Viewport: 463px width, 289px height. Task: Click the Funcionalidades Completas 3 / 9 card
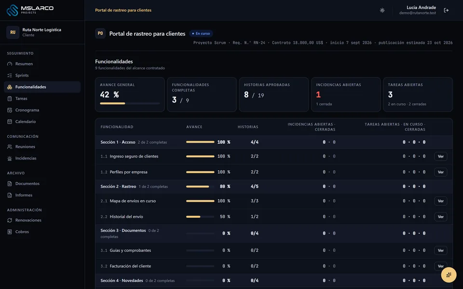click(x=202, y=94)
